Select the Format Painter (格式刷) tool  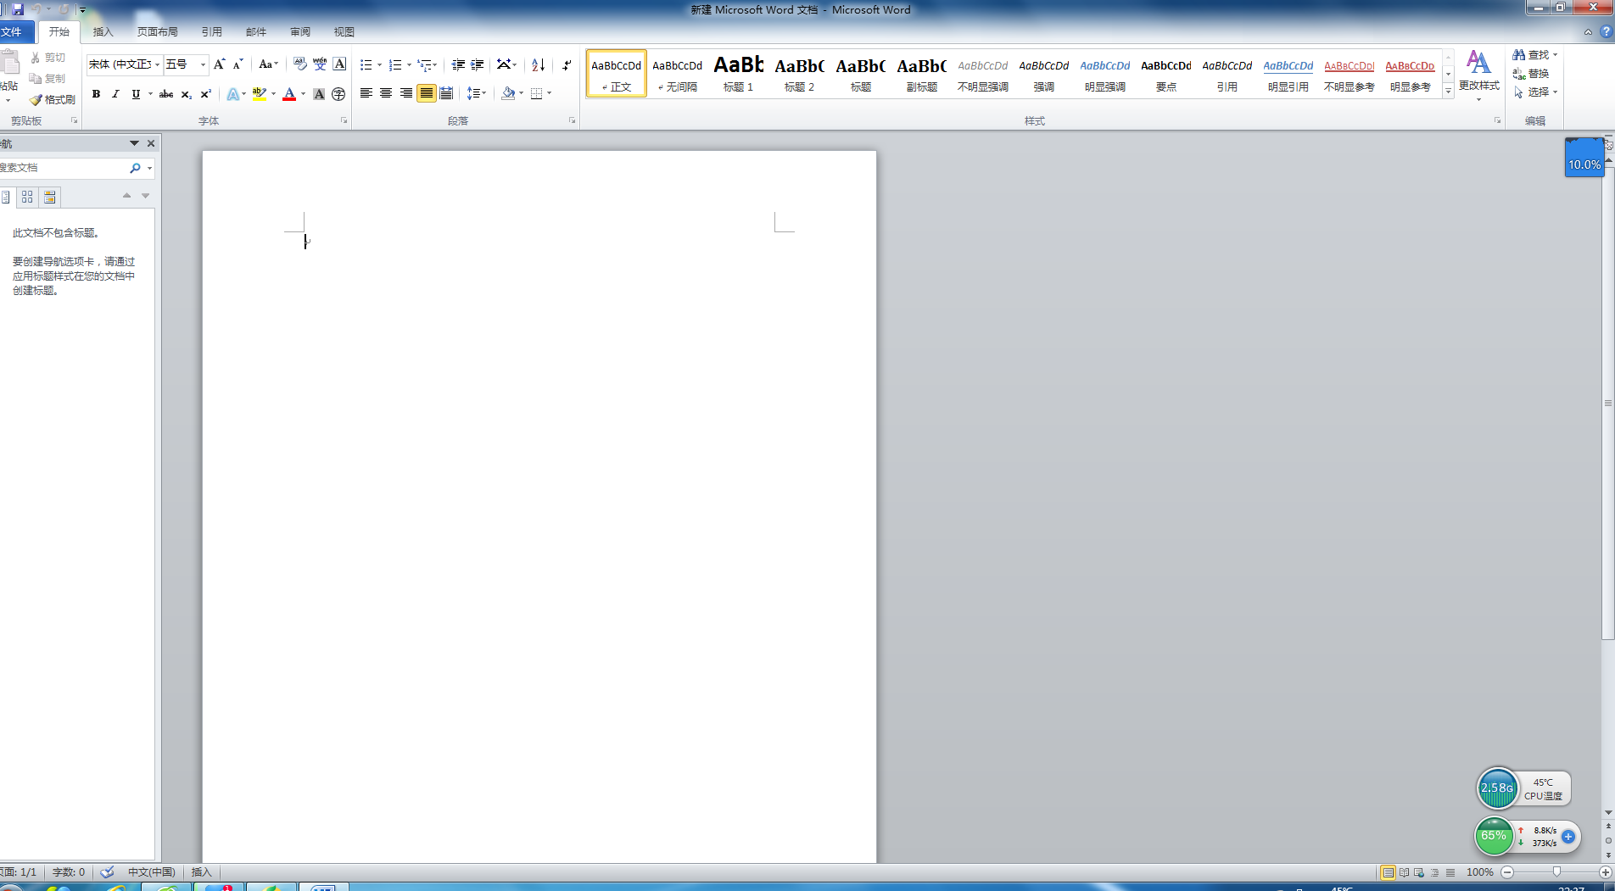click(x=53, y=99)
